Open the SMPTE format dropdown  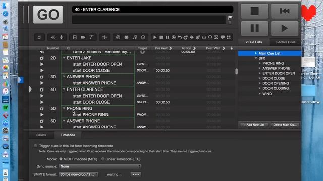coord(79,174)
